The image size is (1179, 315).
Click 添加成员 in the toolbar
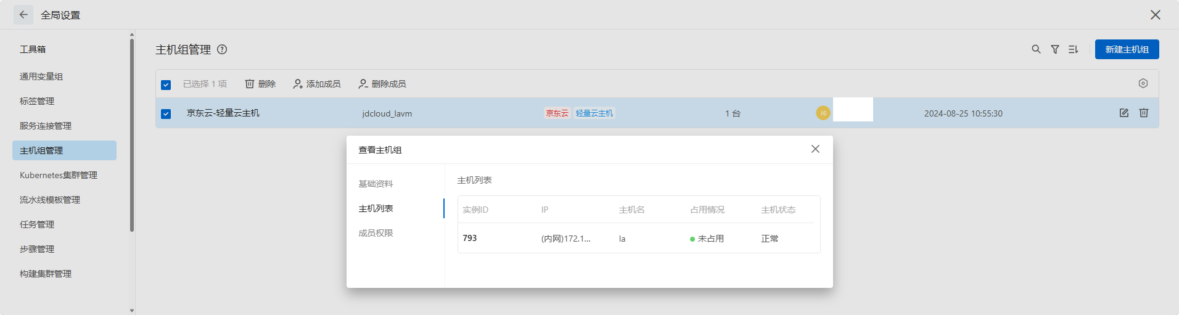pos(317,84)
